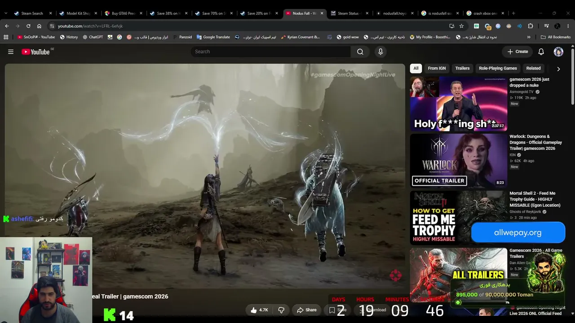
Task: Open the Kyrian Covenant bookmark
Action: [301, 37]
